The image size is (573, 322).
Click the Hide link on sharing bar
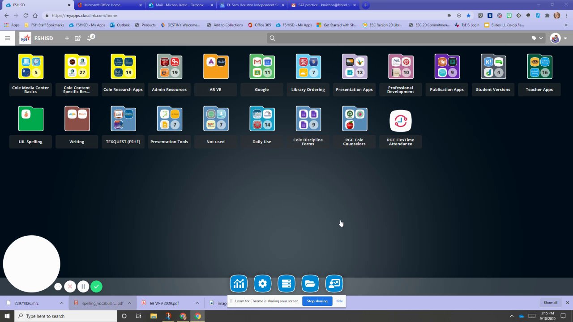point(339,301)
